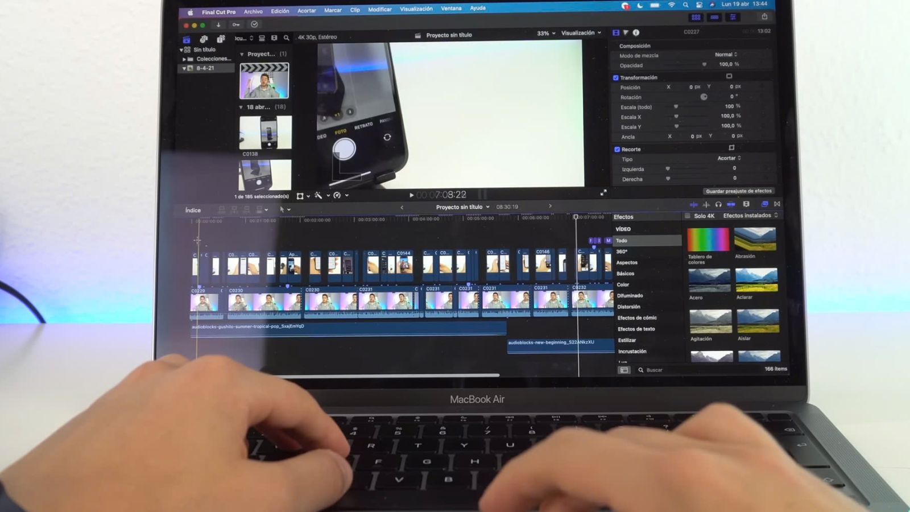Open the Transform crop distort dropdown

[x=303, y=196]
